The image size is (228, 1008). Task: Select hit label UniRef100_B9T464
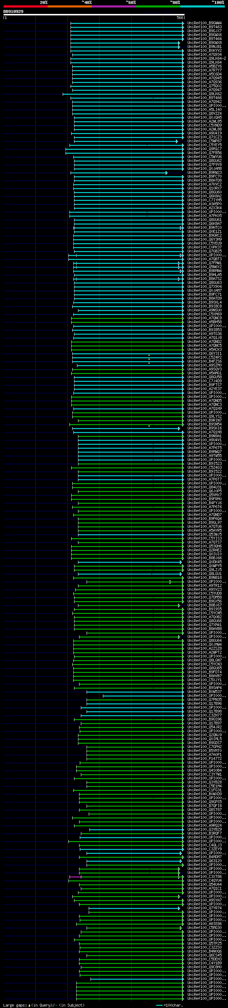click(x=204, y=39)
